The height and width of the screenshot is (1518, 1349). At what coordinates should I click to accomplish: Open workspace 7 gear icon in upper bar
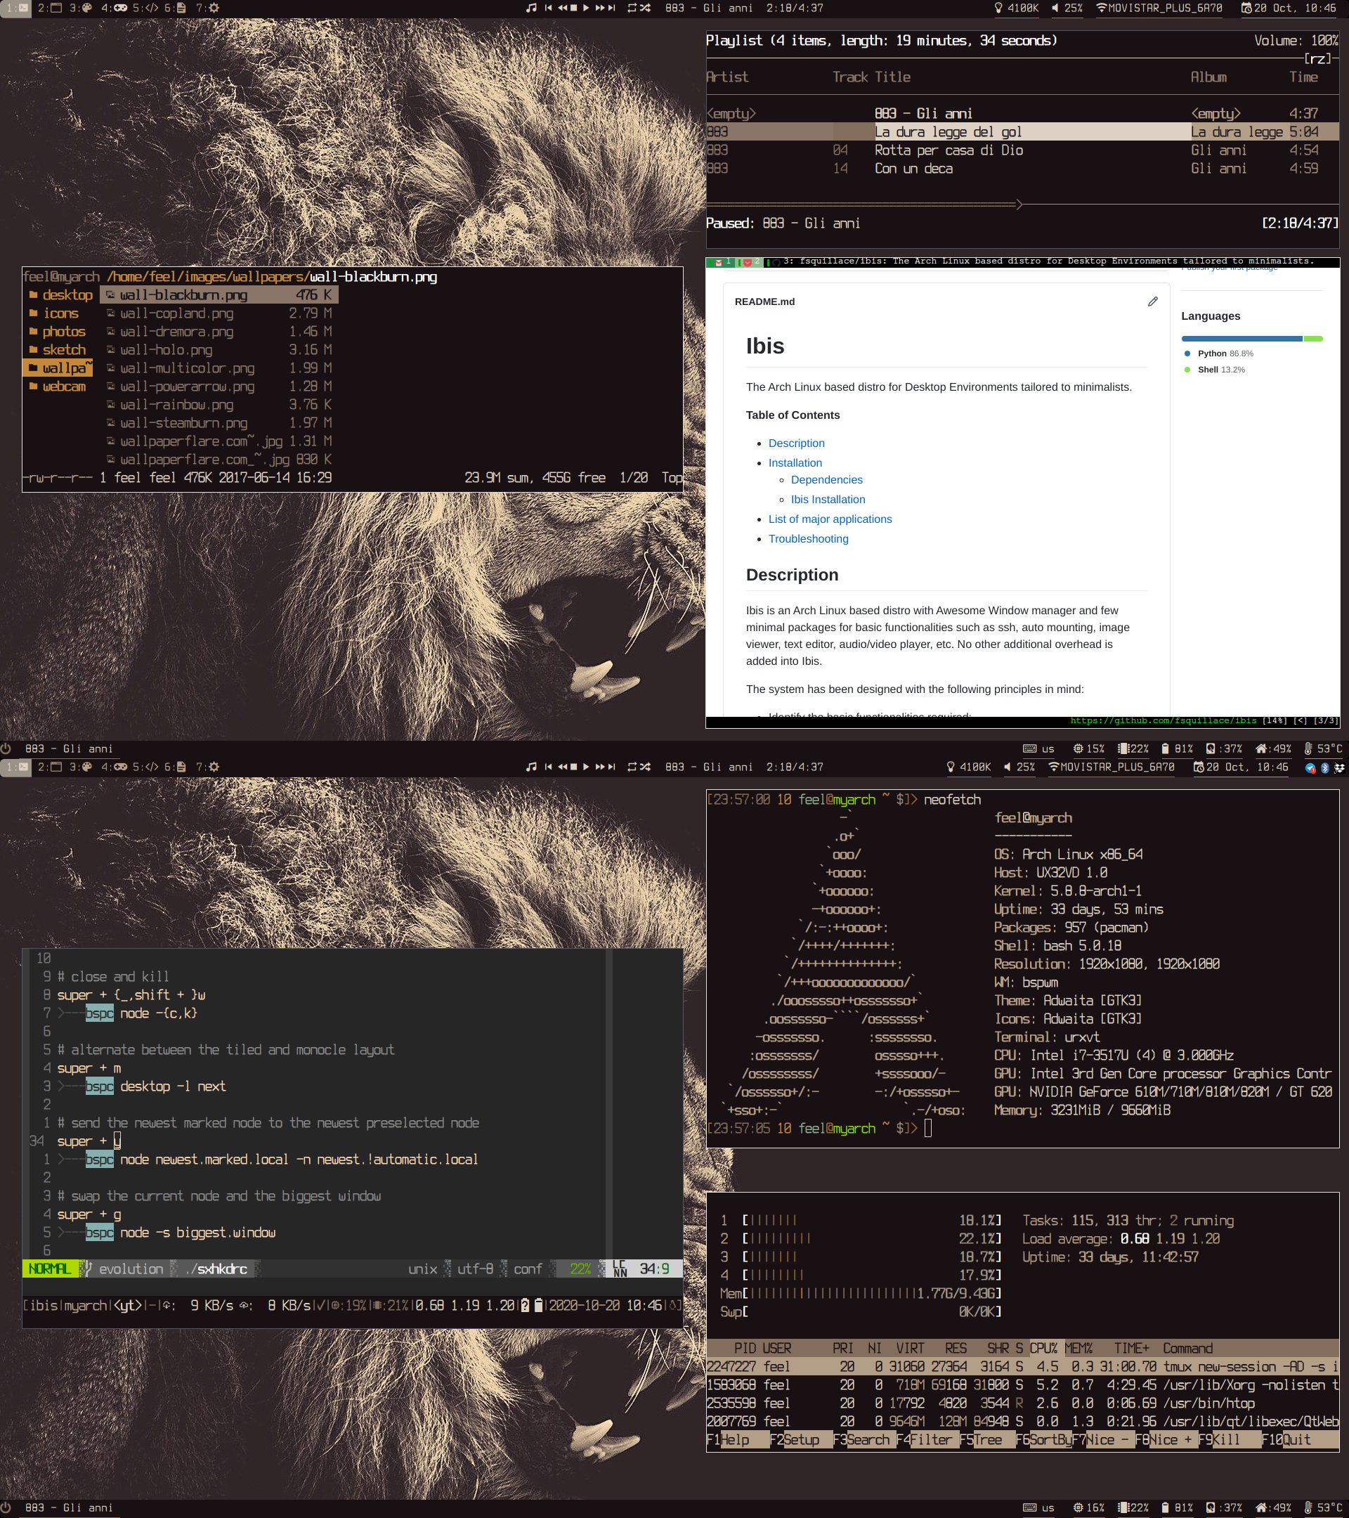pos(208,8)
